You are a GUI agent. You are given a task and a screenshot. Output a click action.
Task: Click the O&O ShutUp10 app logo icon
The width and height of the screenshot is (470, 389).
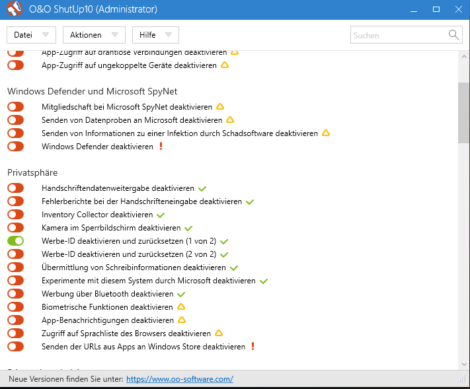pos(11,10)
